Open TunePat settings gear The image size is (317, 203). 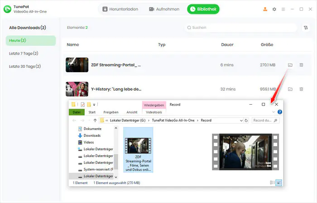click(274, 9)
